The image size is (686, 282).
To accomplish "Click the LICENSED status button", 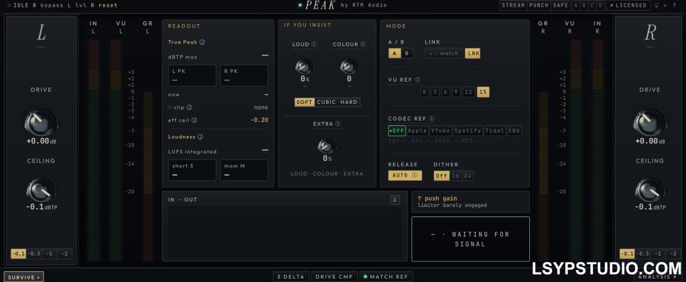I will point(628,5).
